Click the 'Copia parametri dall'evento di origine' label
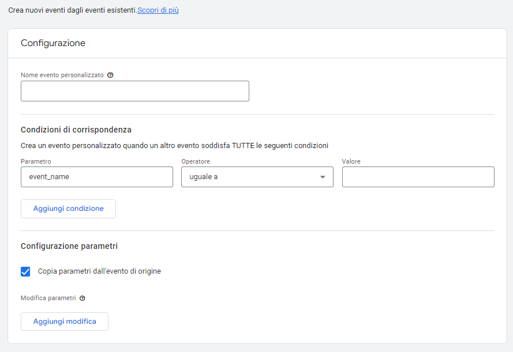Image resolution: width=513 pixels, height=352 pixels. click(99, 271)
